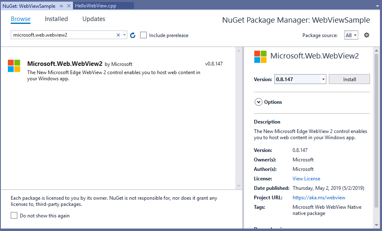Click the Microsoft logo in details pane
Viewport: 382px width, 231px height.
260,57
